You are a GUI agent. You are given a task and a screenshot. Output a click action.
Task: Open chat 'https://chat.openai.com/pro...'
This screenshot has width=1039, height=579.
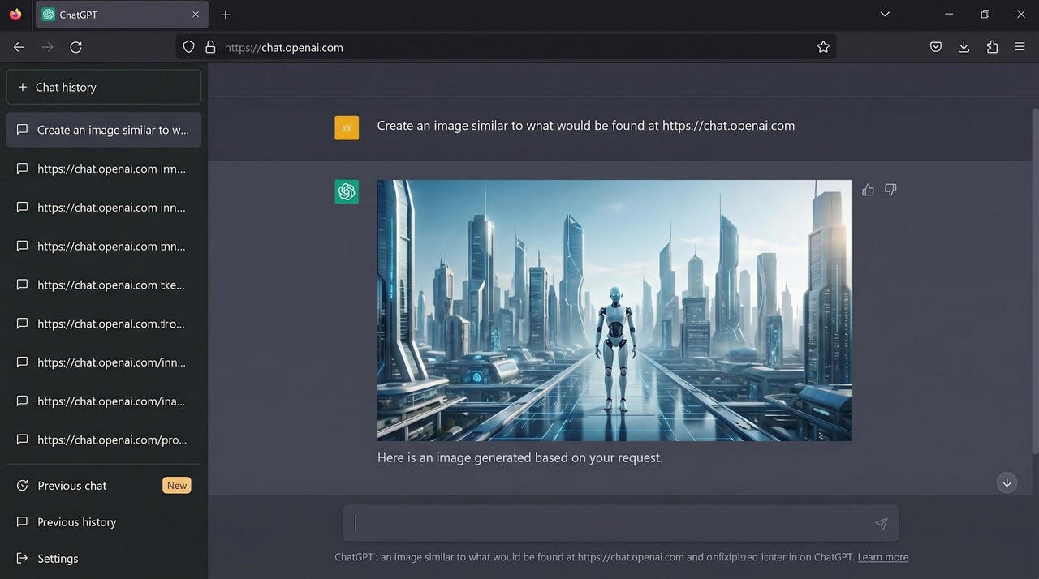[104, 440]
